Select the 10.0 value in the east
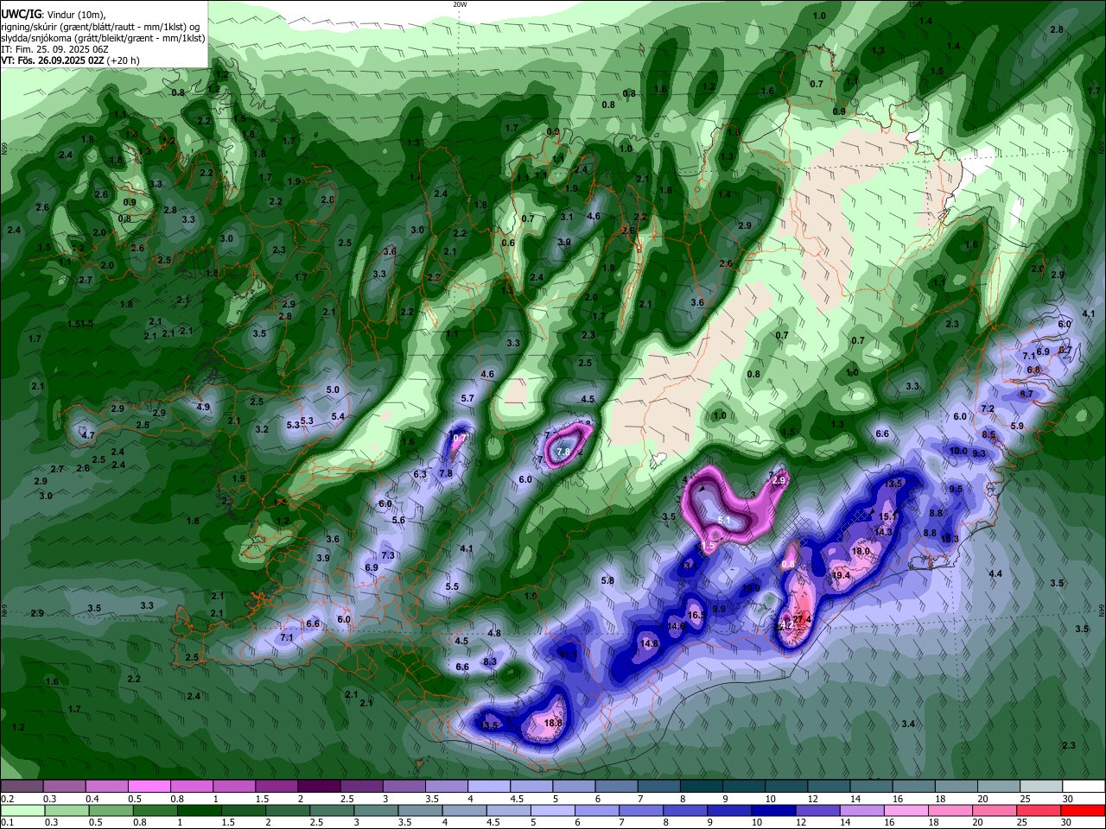 click(x=958, y=451)
